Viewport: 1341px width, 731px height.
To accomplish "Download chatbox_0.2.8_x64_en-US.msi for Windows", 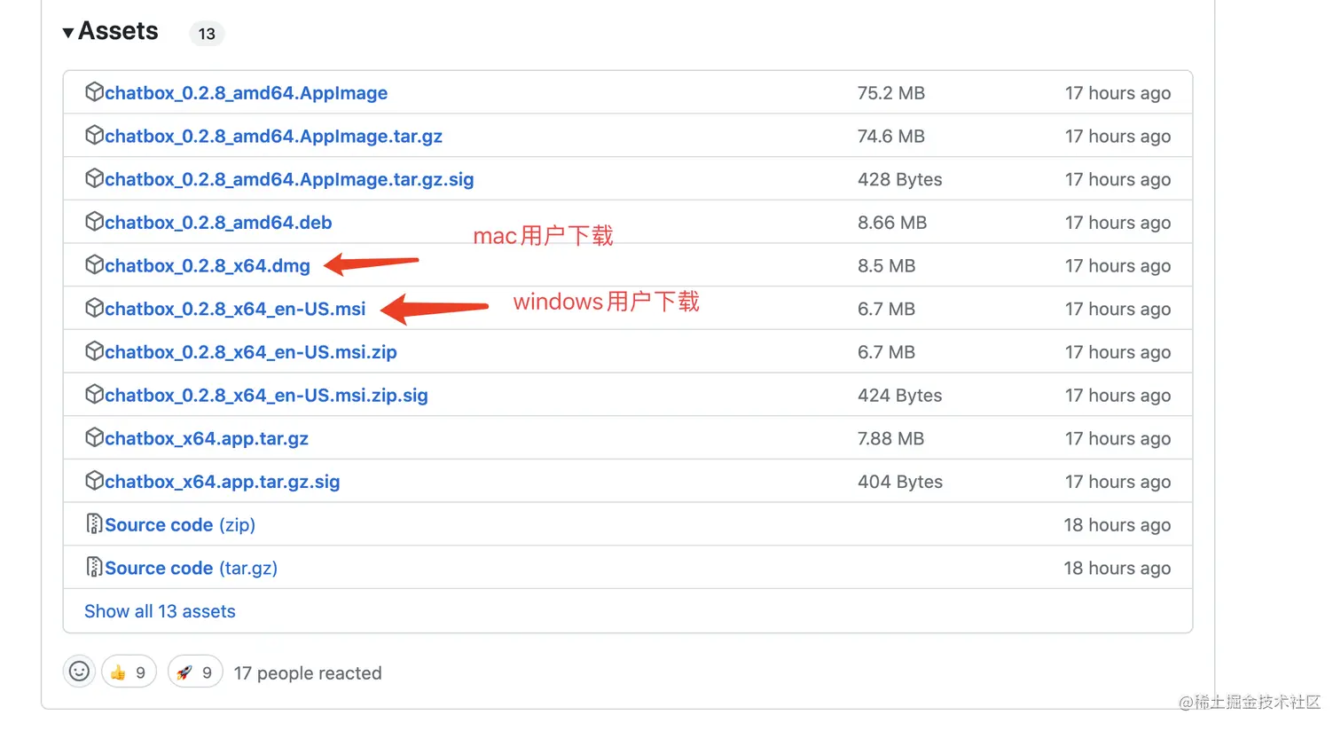I will (x=235, y=310).
